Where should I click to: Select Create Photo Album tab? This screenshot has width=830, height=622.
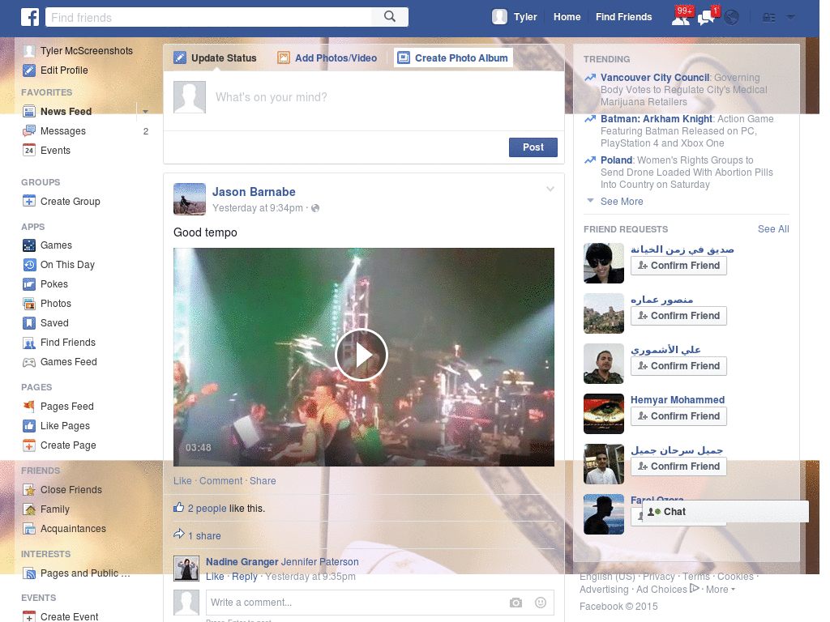pyautogui.click(x=453, y=58)
